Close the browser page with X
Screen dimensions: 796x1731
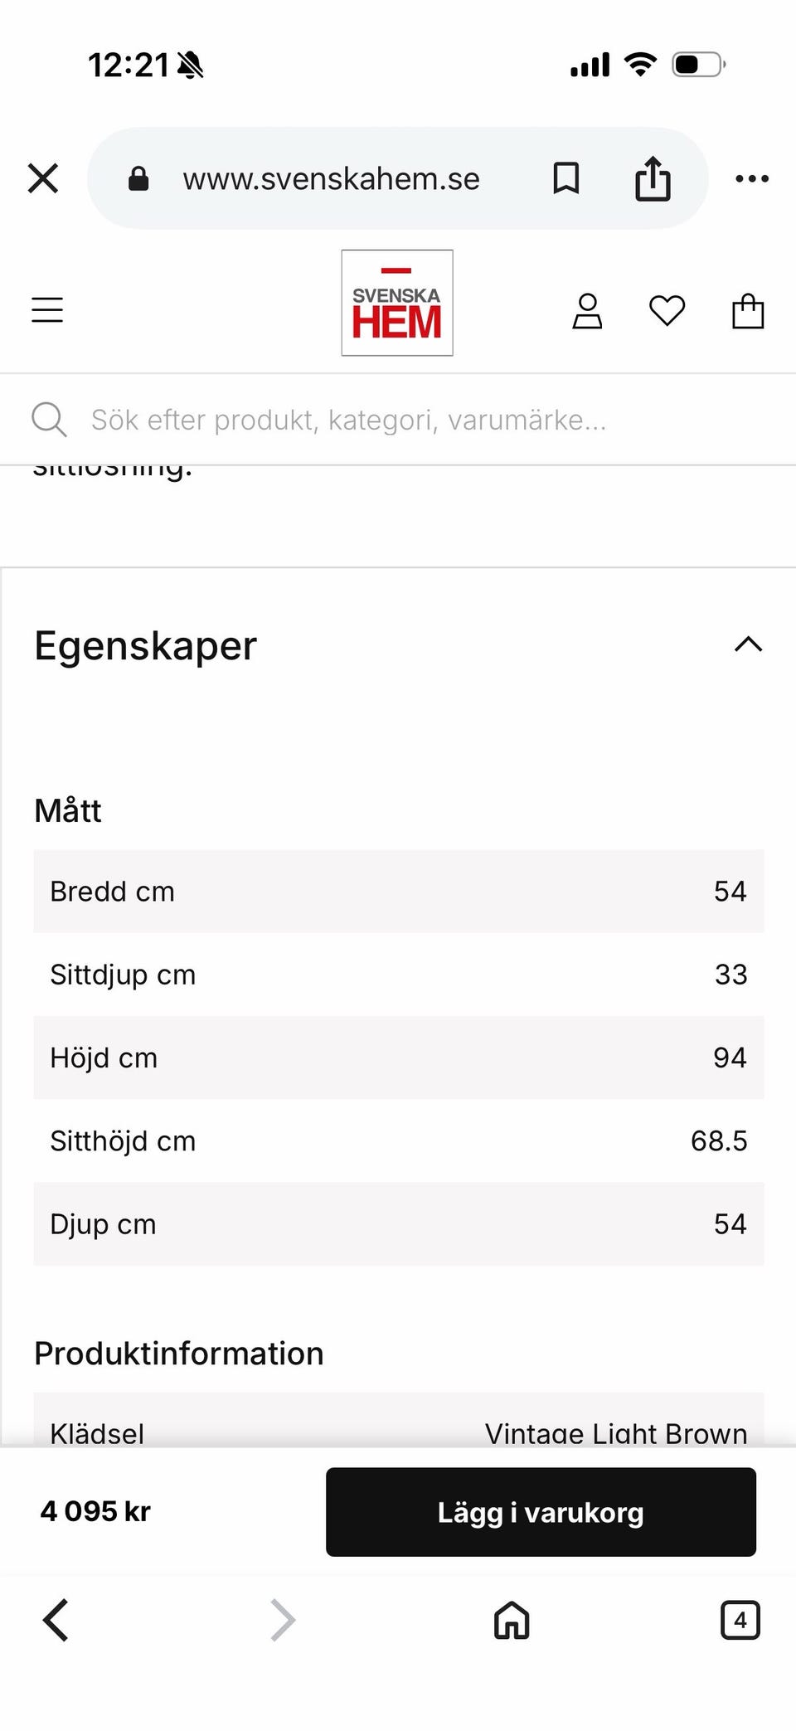point(43,178)
